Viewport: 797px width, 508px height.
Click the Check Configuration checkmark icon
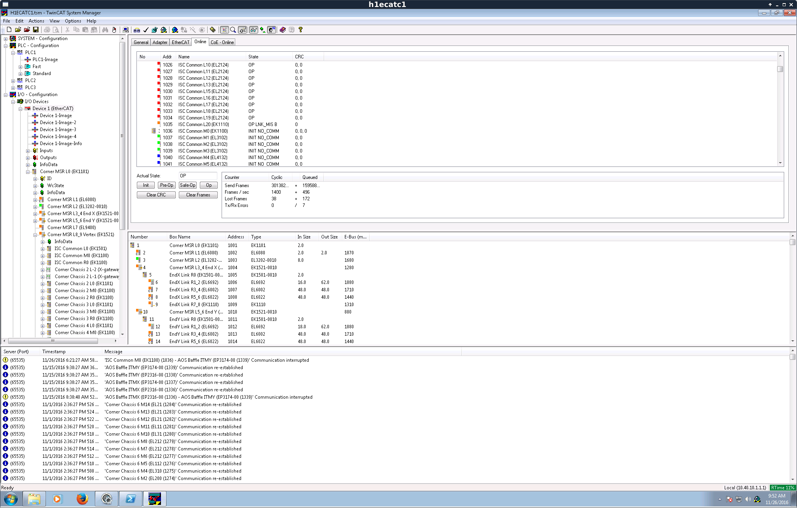coord(146,30)
